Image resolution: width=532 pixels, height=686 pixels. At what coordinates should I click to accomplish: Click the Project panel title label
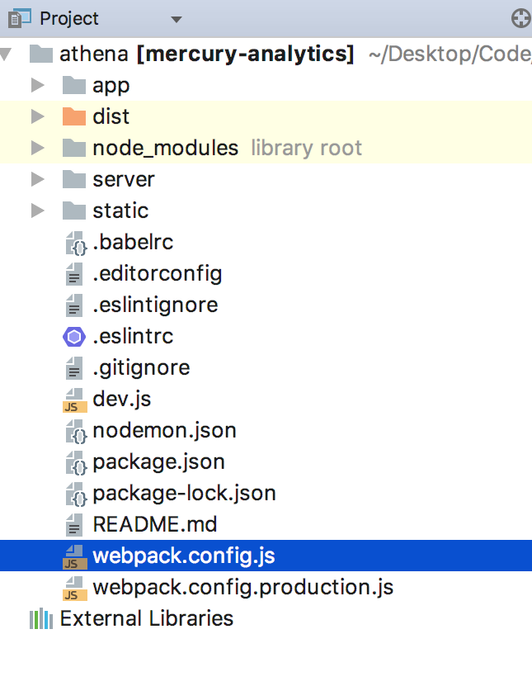[x=69, y=18]
